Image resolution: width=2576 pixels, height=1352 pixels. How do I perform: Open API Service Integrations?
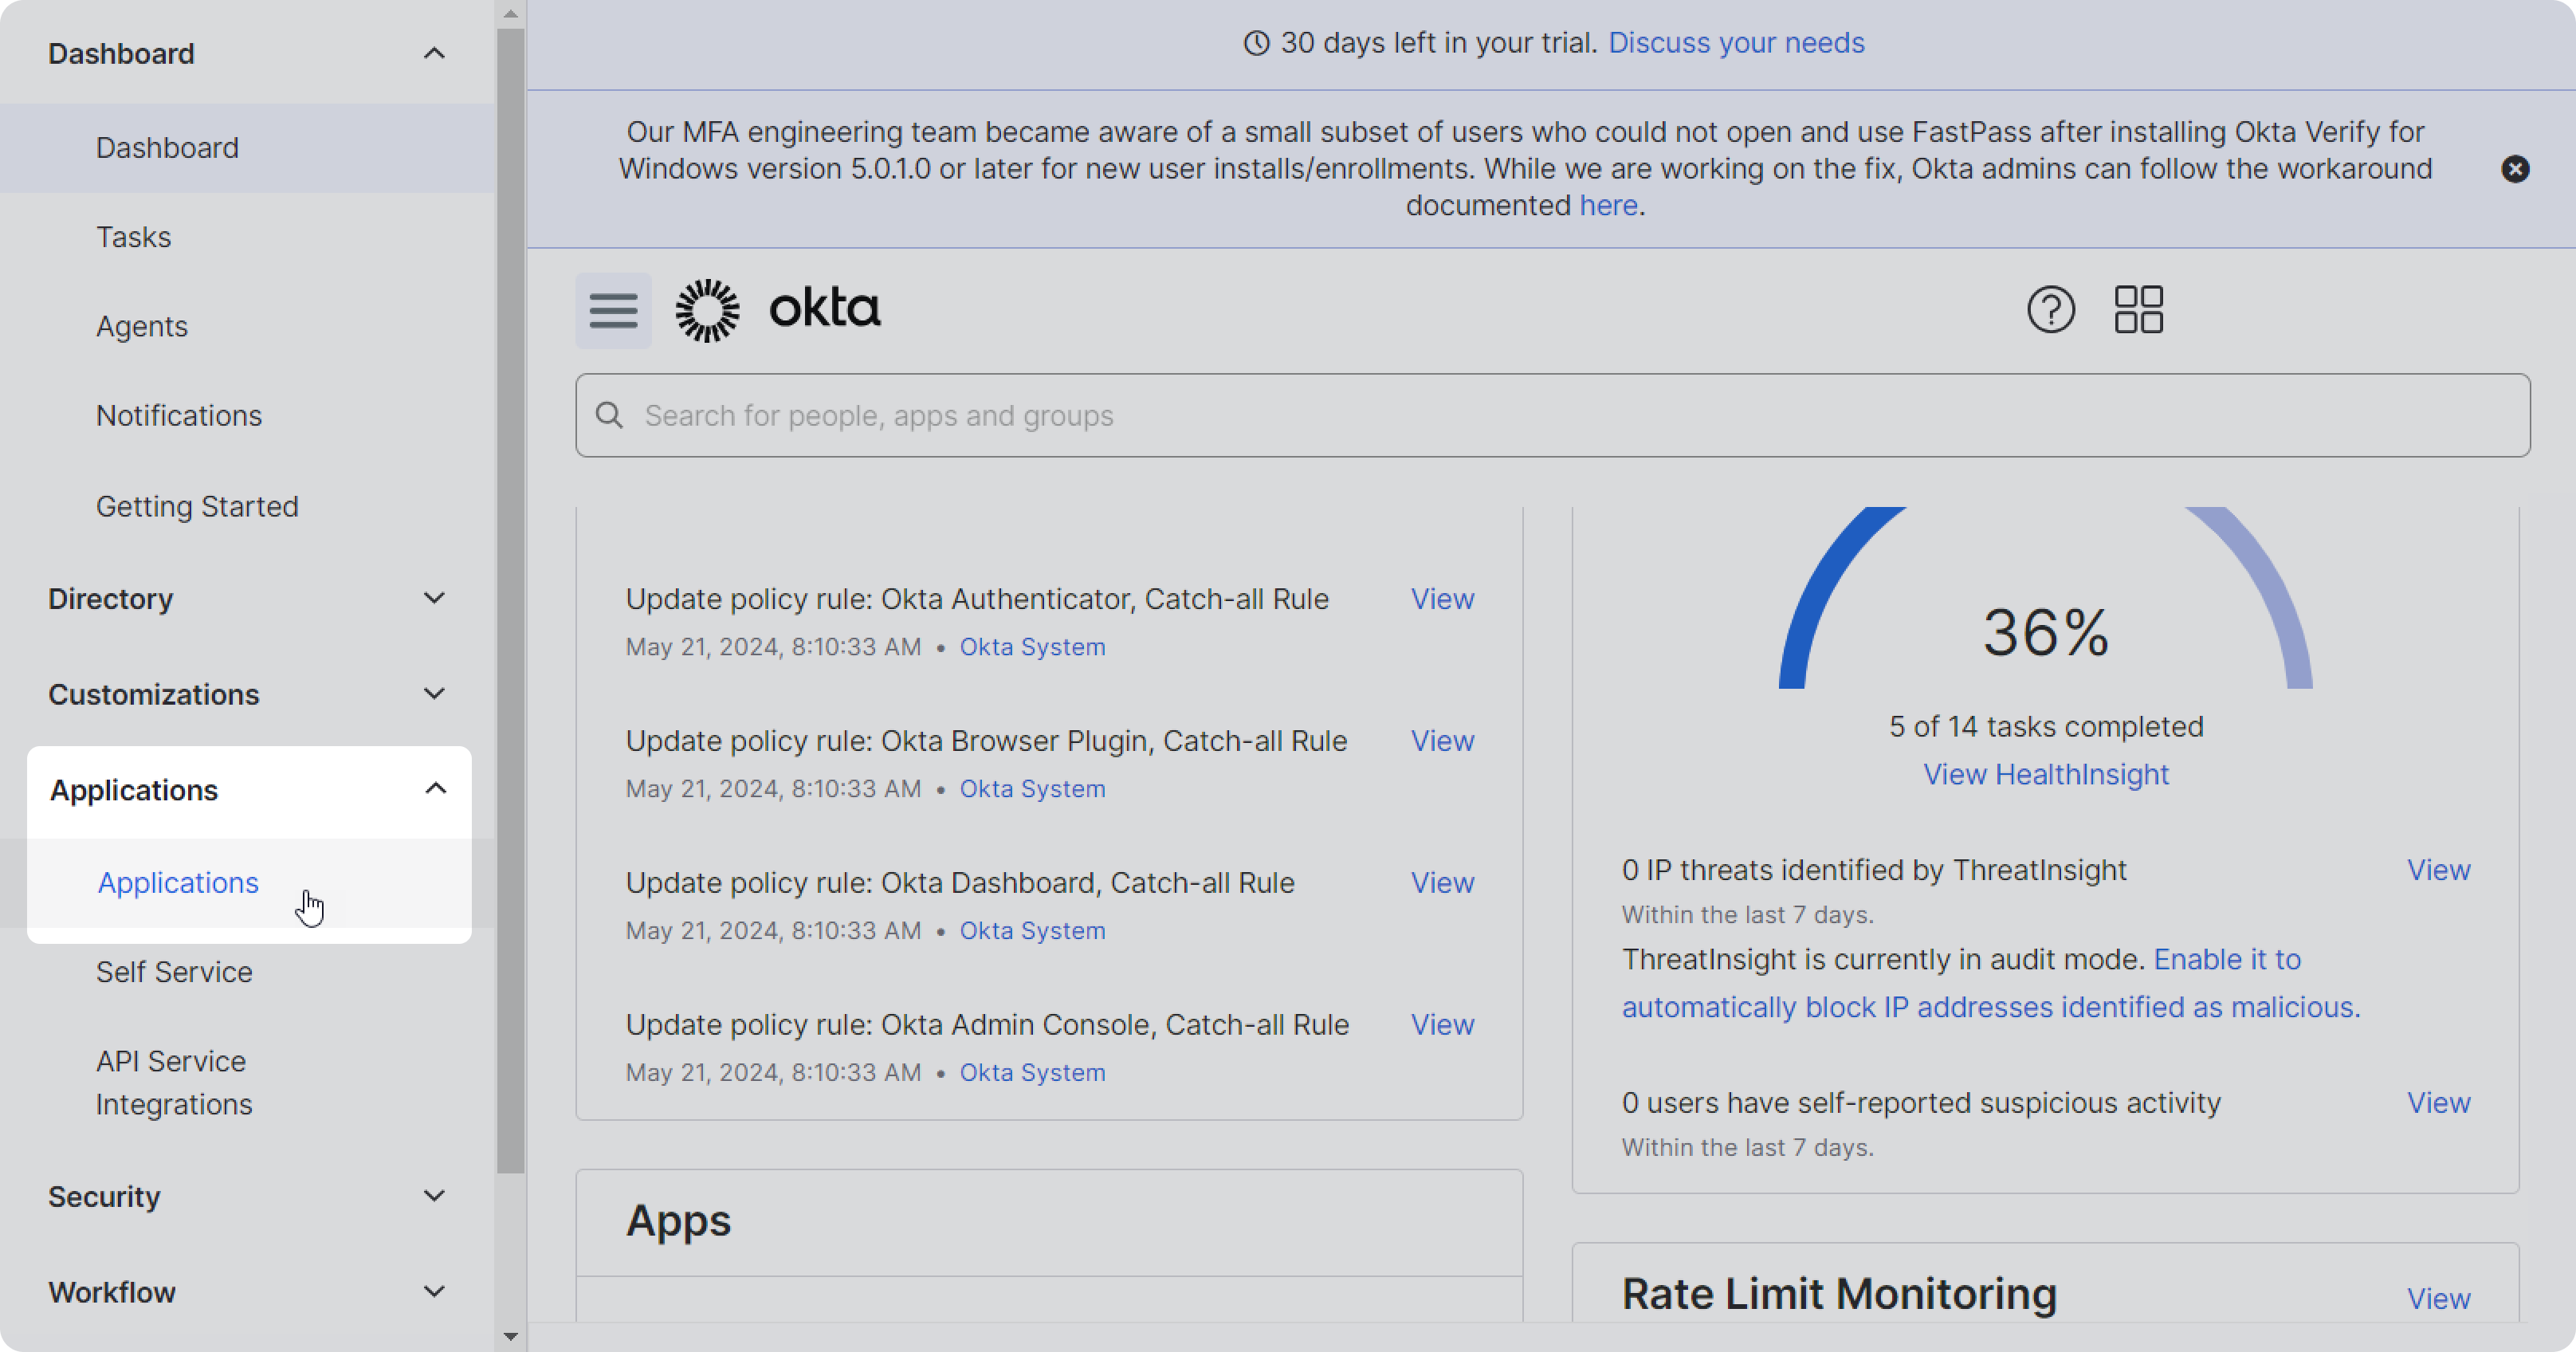click(x=174, y=1082)
